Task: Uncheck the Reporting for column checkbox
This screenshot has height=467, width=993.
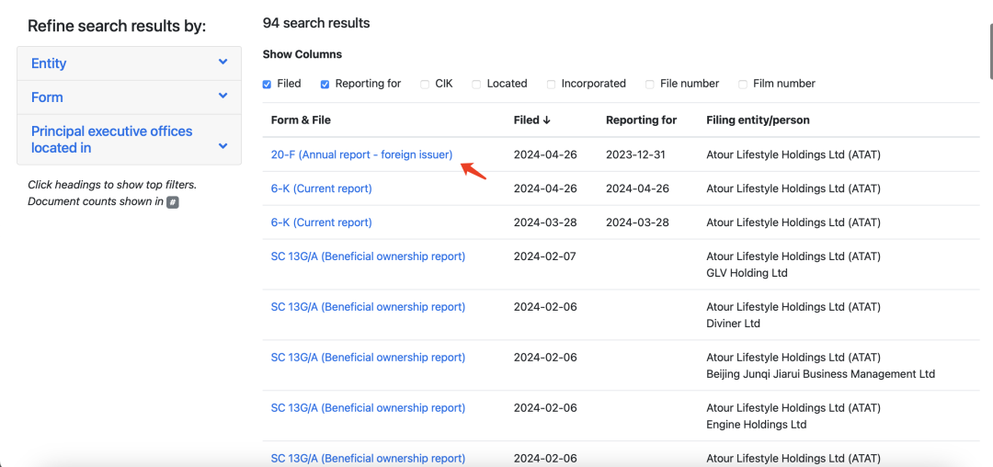Action: coord(325,84)
